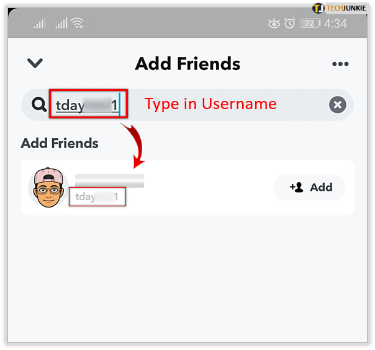Open the Bitmoji avatar with pink cap
The image size is (375, 350).
48,187
